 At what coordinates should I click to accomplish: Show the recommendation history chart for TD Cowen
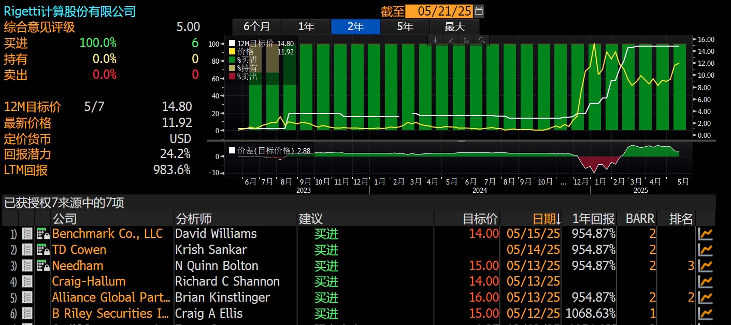(706, 250)
